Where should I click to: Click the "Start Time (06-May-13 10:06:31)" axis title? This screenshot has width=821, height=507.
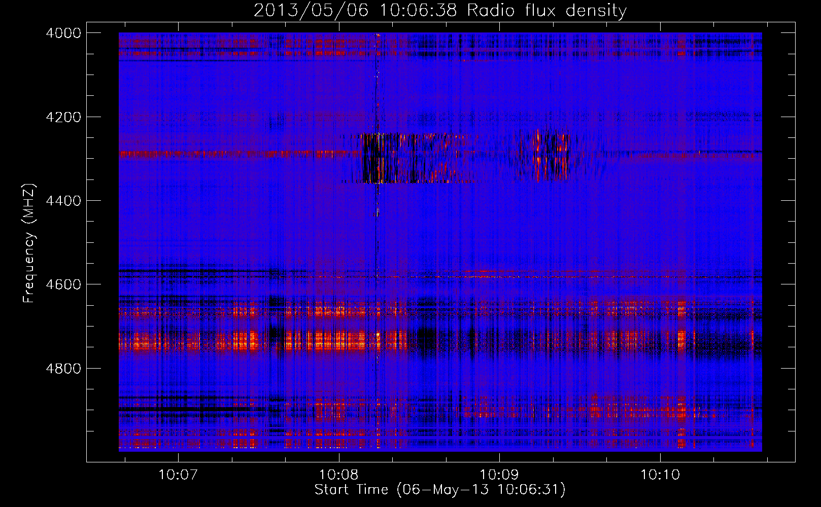click(x=440, y=490)
